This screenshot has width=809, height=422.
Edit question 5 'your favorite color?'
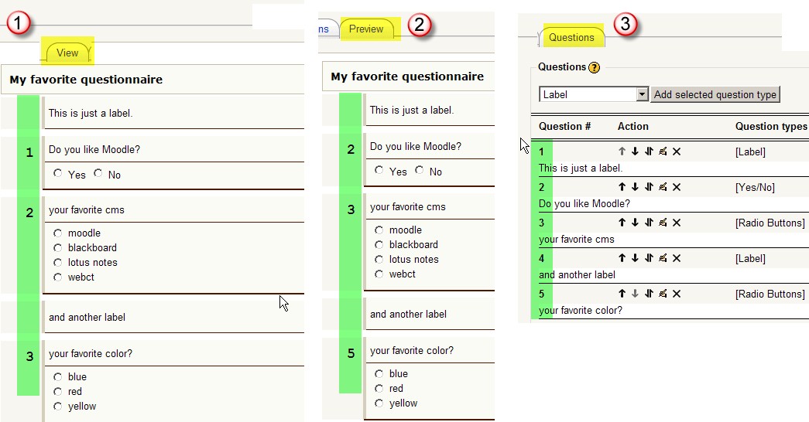(663, 294)
